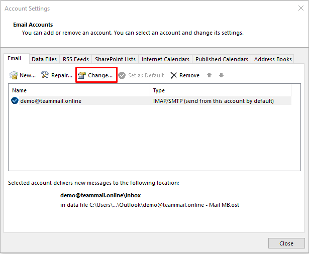Show the Address Books tab
Viewport: 309px width, 254px height.
point(273,59)
